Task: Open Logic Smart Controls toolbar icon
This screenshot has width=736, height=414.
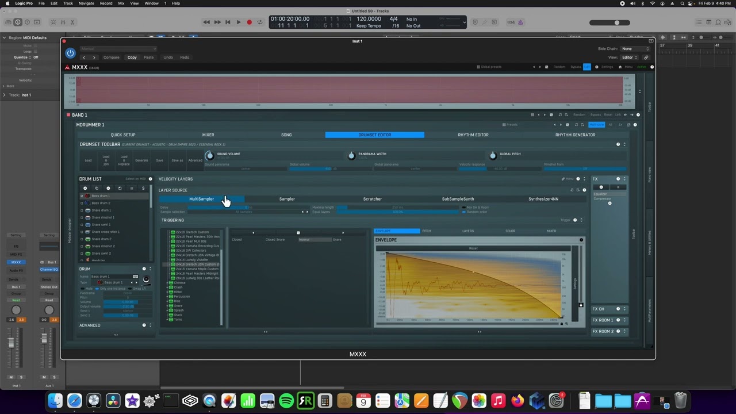Action: click(x=53, y=22)
